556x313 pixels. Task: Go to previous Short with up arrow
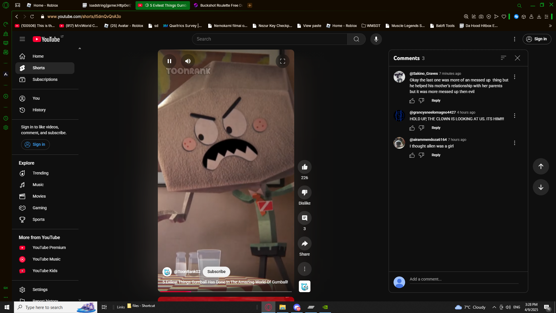tap(541, 166)
